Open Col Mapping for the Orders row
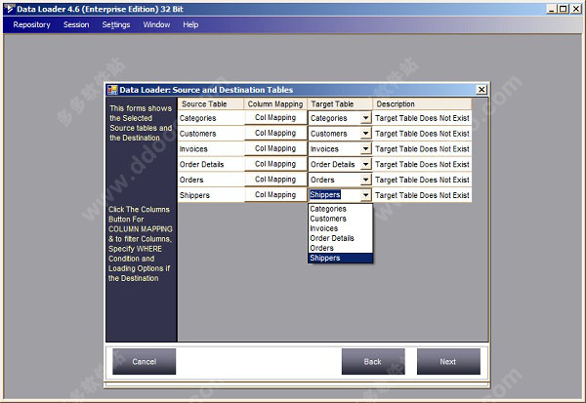The width and height of the screenshot is (586, 403). point(275,180)
